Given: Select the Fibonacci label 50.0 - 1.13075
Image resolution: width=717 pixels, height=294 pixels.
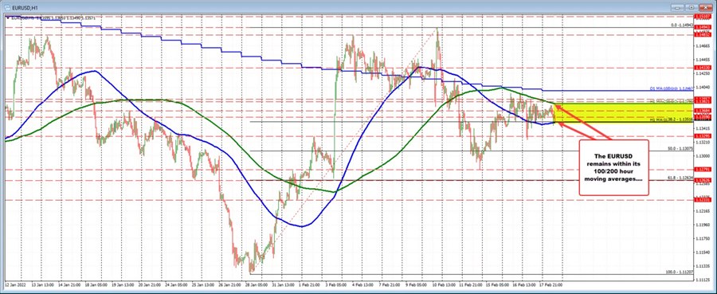Looking at the screenshot, I should (x=680, y=149).
